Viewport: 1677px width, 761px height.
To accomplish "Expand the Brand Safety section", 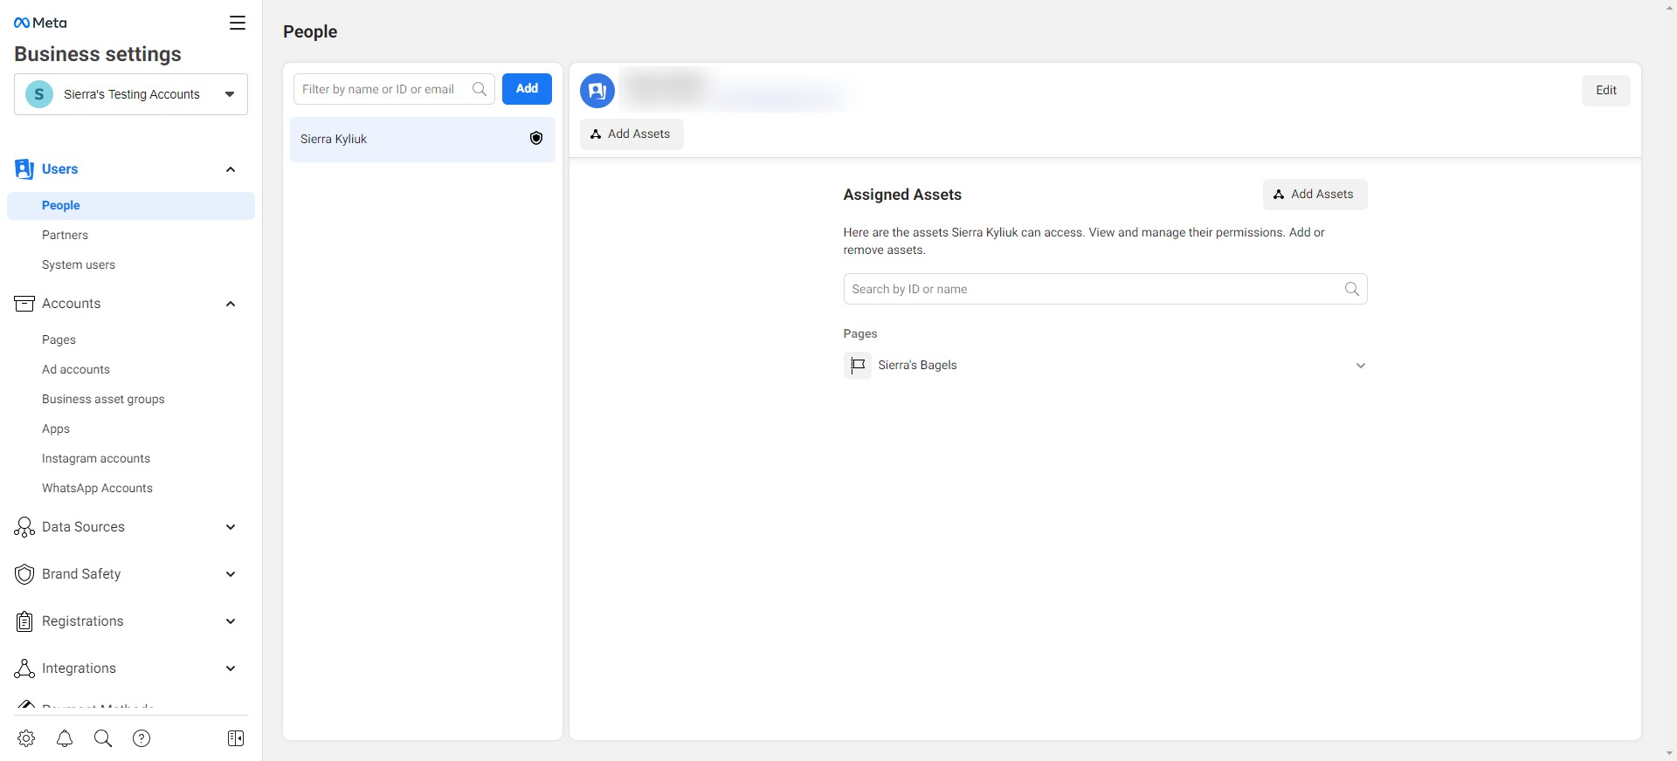I will pyautogui.click(x=231, y=574).
